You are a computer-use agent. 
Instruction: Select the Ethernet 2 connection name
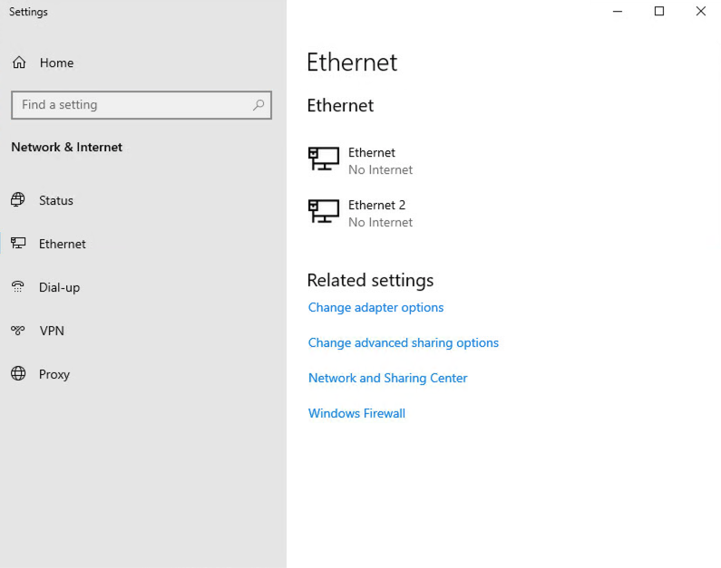376,205
